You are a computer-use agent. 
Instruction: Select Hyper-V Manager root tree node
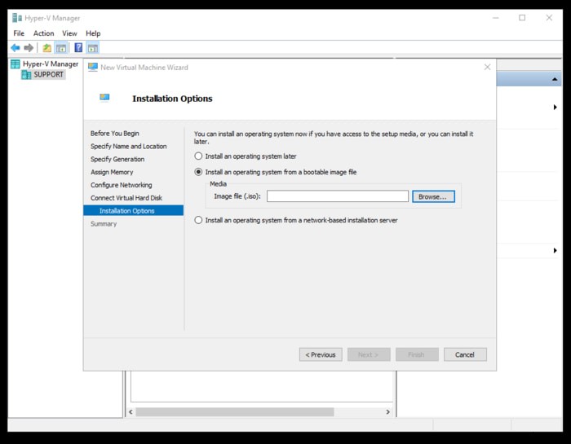coord(45,64)
